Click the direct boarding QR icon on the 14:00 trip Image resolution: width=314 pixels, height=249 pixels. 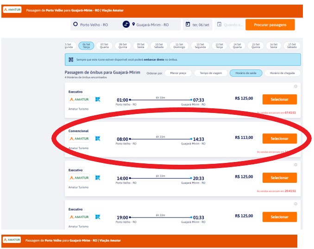[98, 177]
